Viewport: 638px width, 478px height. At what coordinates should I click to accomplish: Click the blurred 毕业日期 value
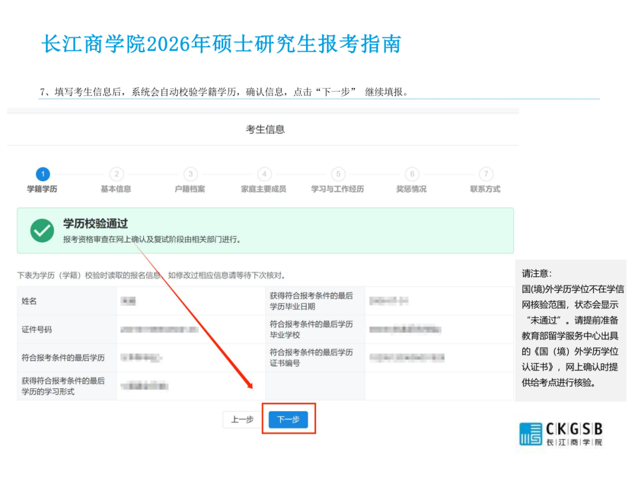tap(388, 301)
